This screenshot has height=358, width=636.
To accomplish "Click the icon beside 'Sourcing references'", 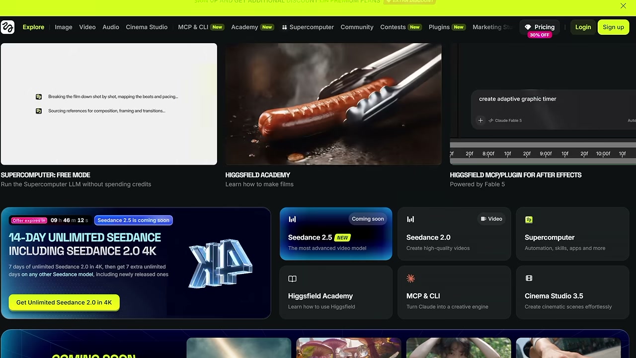I will point(39,111).
